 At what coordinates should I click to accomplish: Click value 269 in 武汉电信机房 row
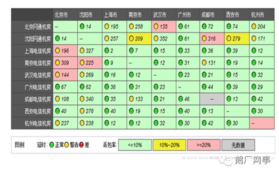pos(89,75)
